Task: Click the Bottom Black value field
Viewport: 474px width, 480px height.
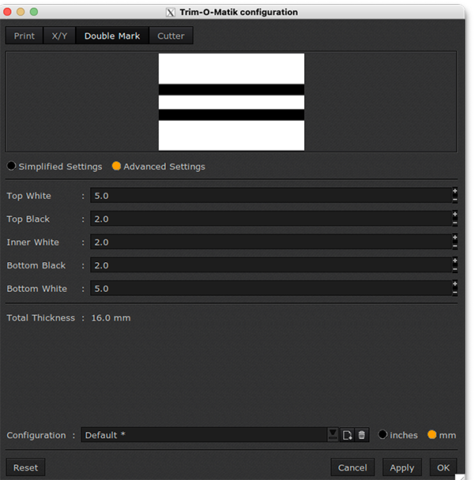Action: (271, 265)
